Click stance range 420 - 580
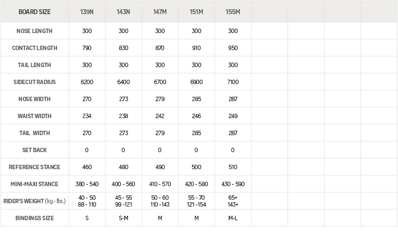 pyautogui.click(x=197, y=184)
